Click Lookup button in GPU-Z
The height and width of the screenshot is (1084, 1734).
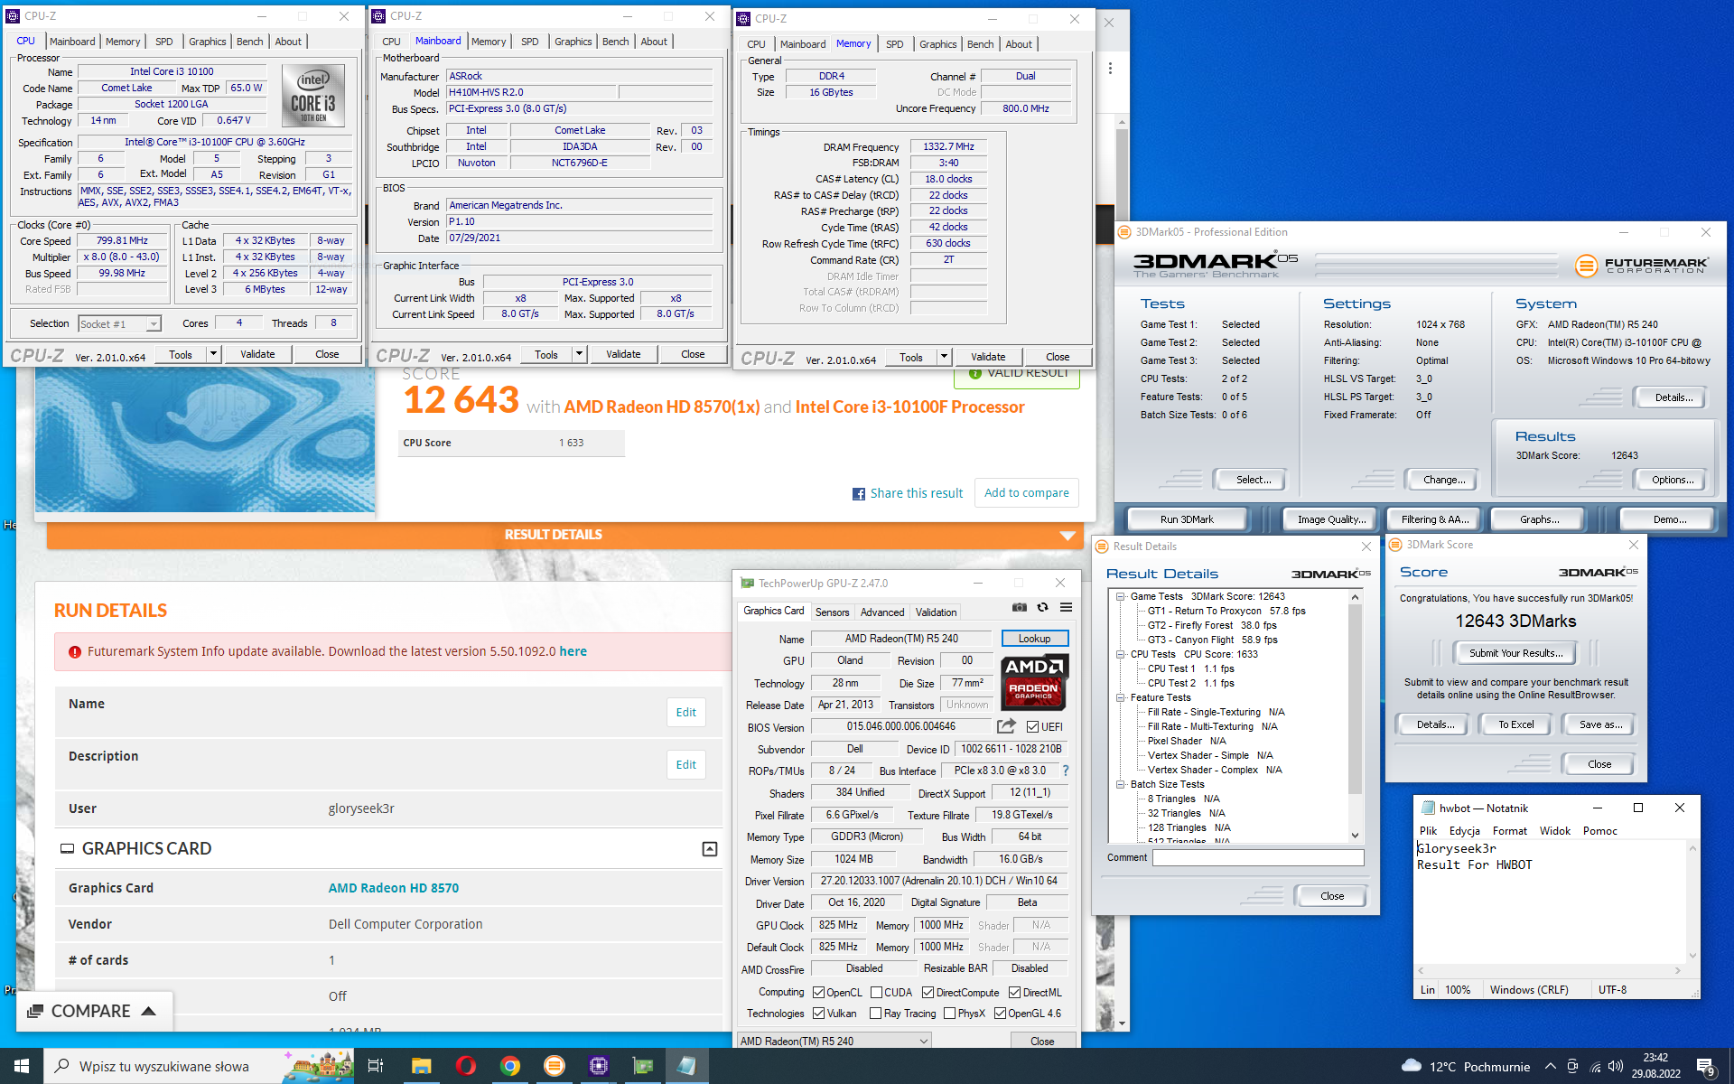(x=1034, y=639)
